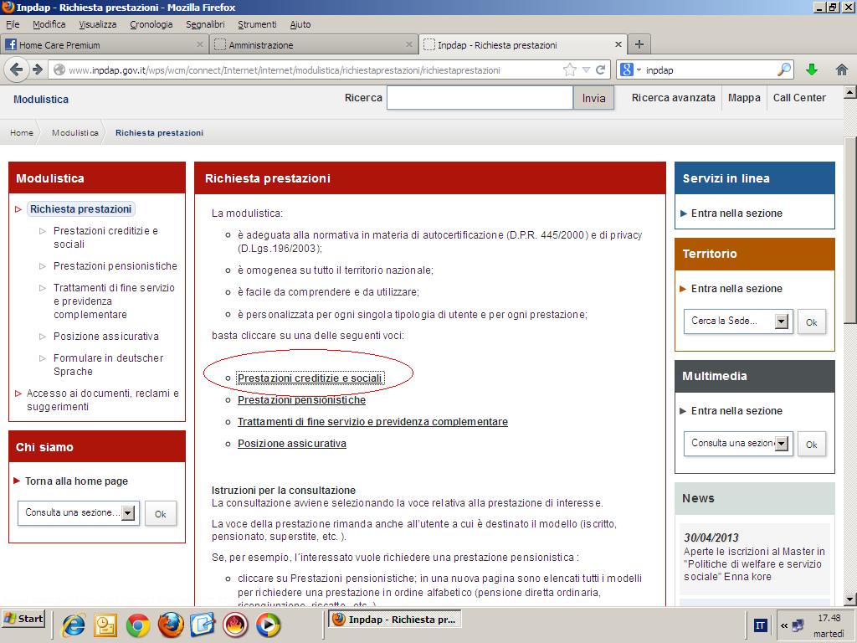Image resolution: width=857 pixels, height=643 pixels.
Task: Open Prestazioni creditizie e sociali link in main content
Action: tap(310, 378)
